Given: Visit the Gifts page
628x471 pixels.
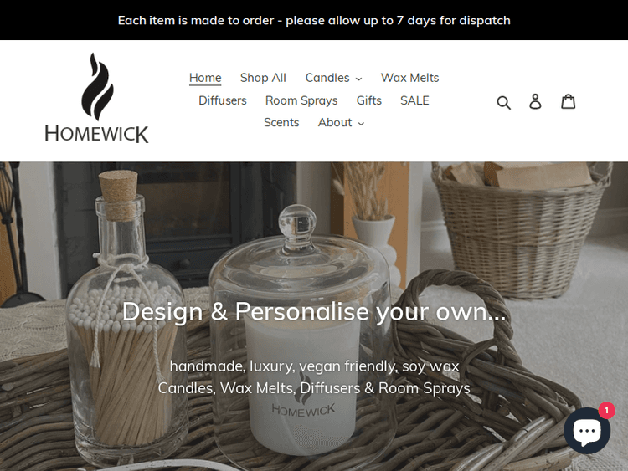Looking at the screenshot, I should pos(369,100).
